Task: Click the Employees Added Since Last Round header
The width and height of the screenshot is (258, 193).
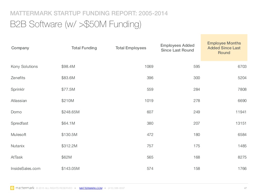Action: pos(177,48)
